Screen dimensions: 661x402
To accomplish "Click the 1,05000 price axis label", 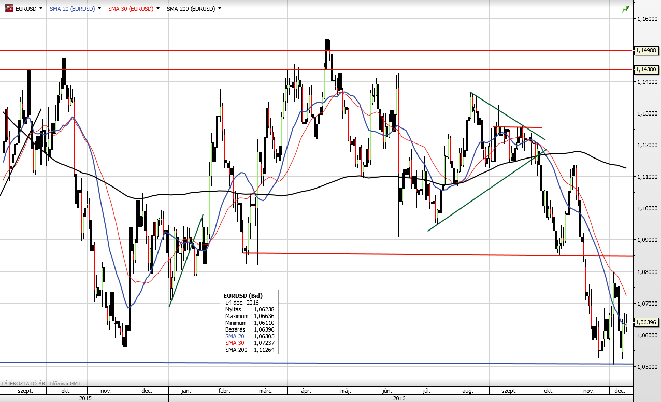I will [648, 366].
